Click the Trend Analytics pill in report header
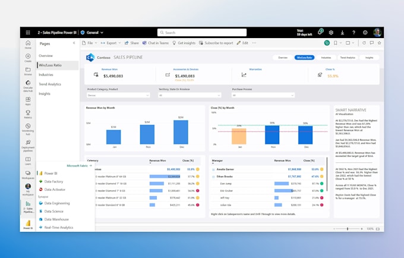 [x=348, y=58]
